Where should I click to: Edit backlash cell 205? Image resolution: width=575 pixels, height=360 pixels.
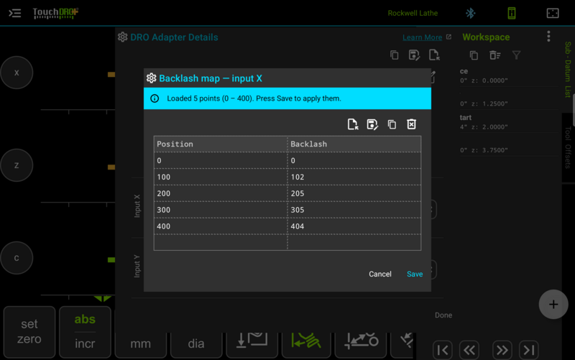[x=354, y=193]
